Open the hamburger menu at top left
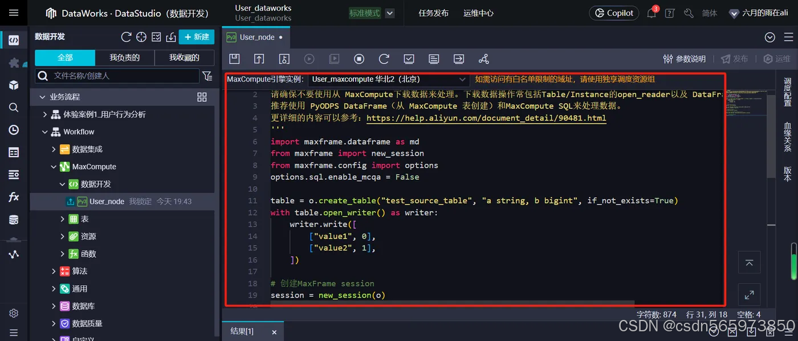This screenshot has height=341, width=798. 14,13
